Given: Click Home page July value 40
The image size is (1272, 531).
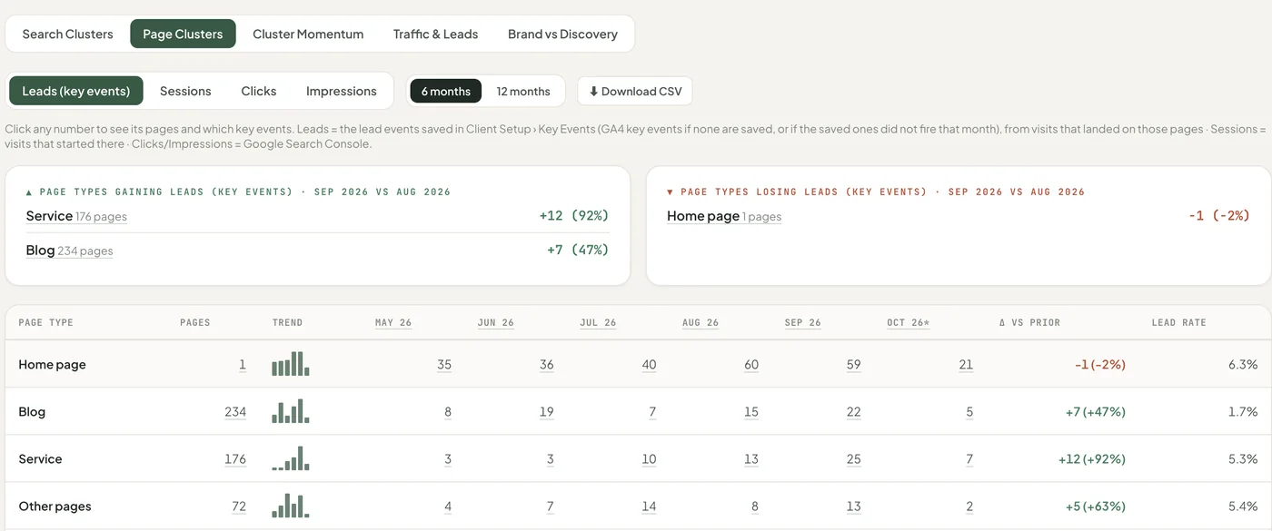Looking at the screenshot, I should click(x=649, y=365).
